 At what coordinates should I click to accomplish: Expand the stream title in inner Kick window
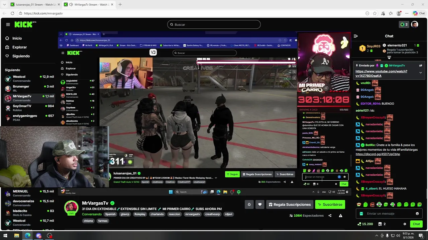(216, 178)
